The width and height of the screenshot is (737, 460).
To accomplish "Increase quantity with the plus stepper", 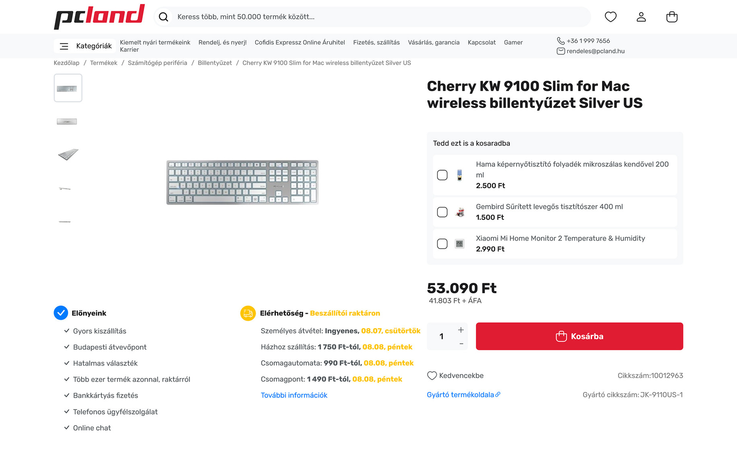I will (461, 330).
